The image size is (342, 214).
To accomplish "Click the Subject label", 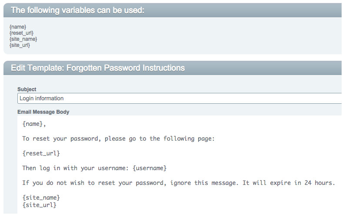I will coord(27,89).
